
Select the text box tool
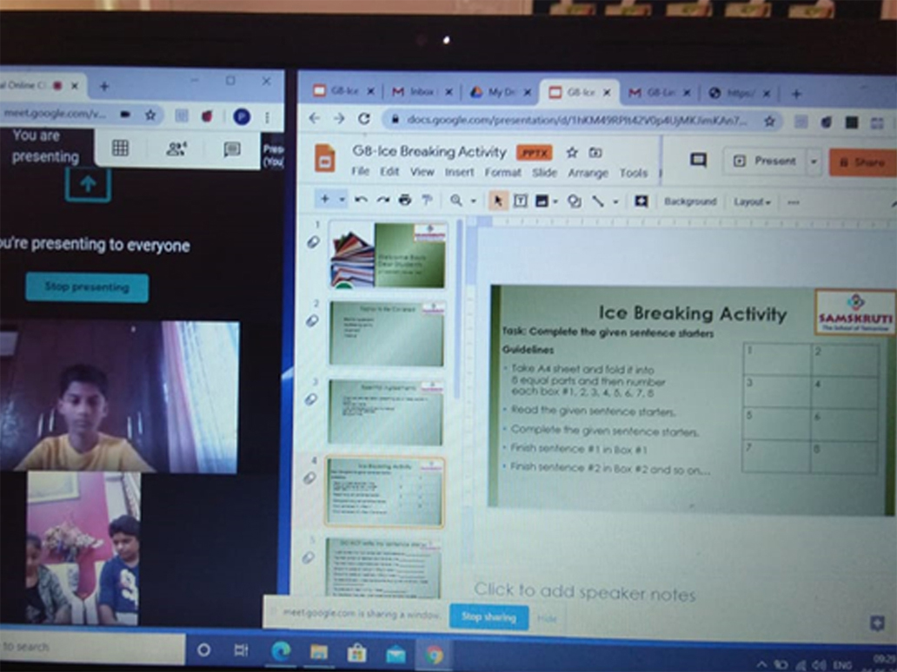[520, 201]
